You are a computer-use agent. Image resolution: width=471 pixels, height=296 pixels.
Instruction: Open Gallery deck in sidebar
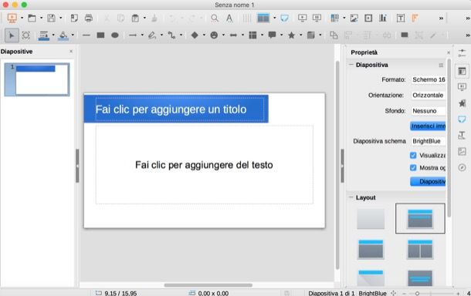click(x=462, y=151)
